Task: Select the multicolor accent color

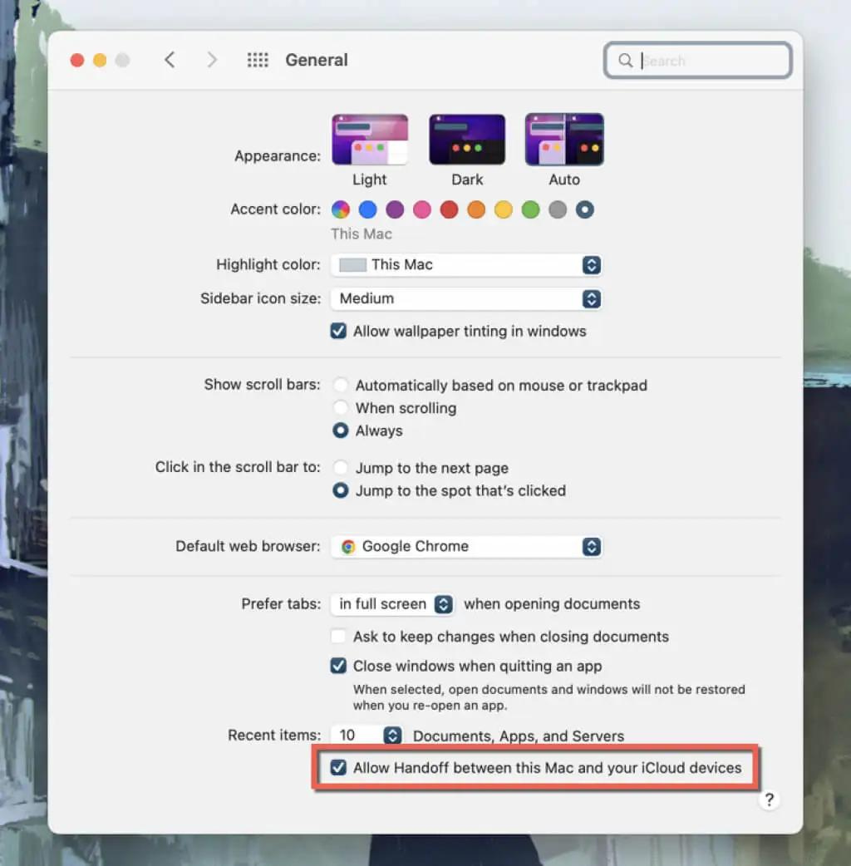Action: (341, 209)
